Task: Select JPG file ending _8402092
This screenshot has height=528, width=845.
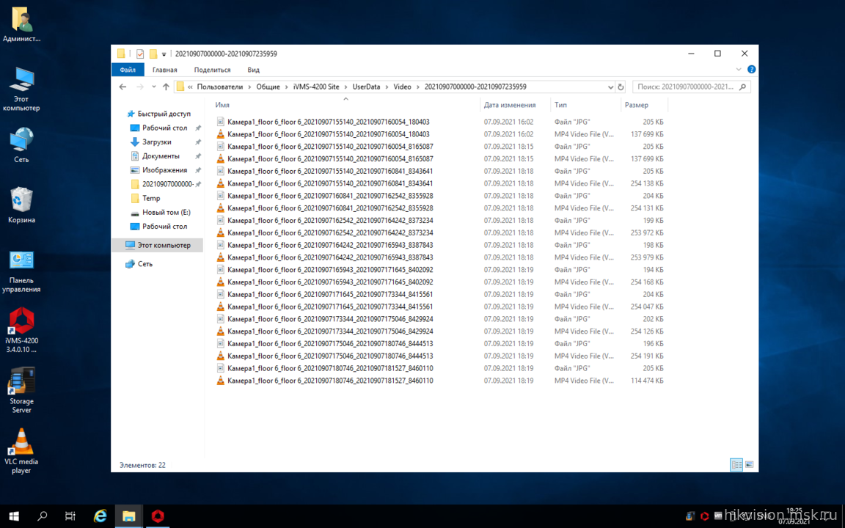Action: pos(325,270)
